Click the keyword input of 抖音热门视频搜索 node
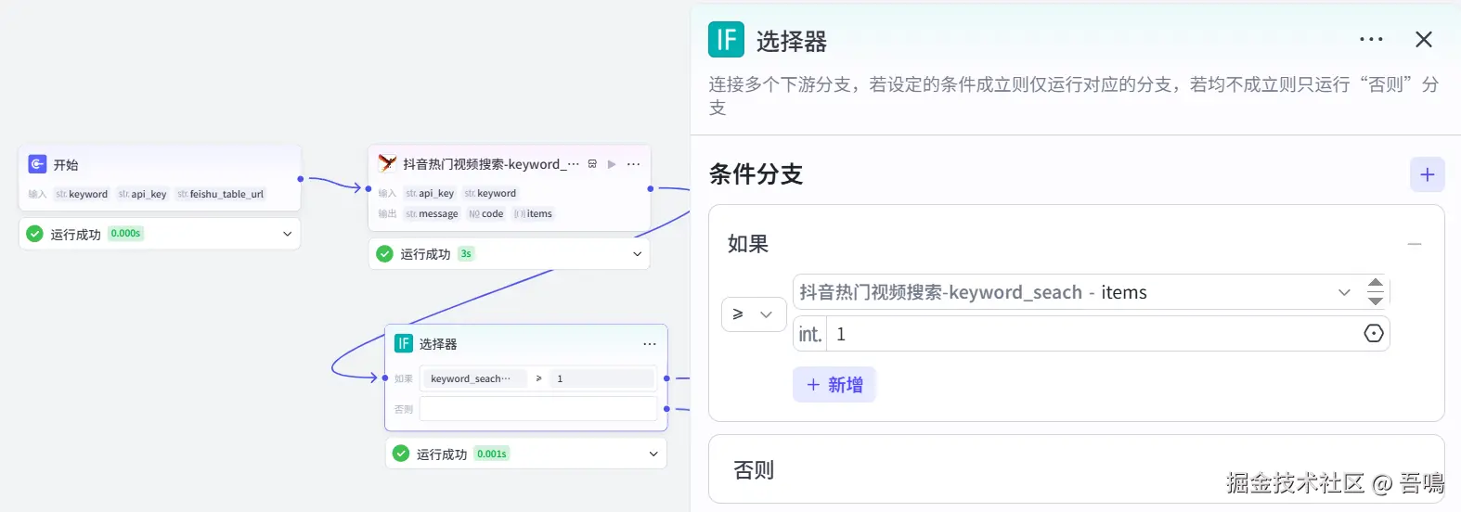Screen dimensions: 1461x512 pyautogui.click(x=490, y=193)
